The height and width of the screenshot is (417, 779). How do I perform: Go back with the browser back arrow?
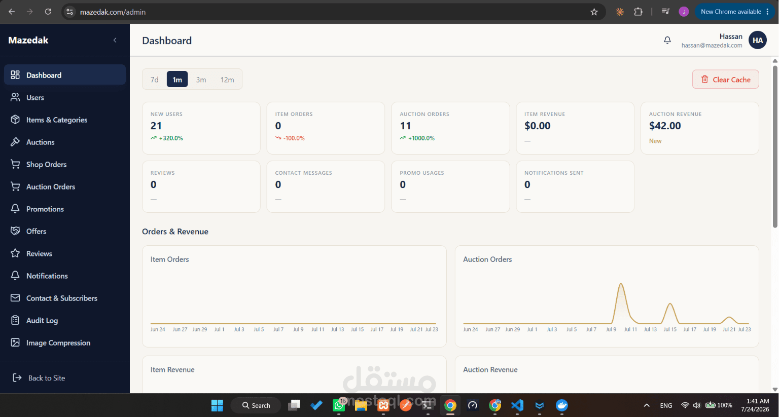tap(12, 12)
